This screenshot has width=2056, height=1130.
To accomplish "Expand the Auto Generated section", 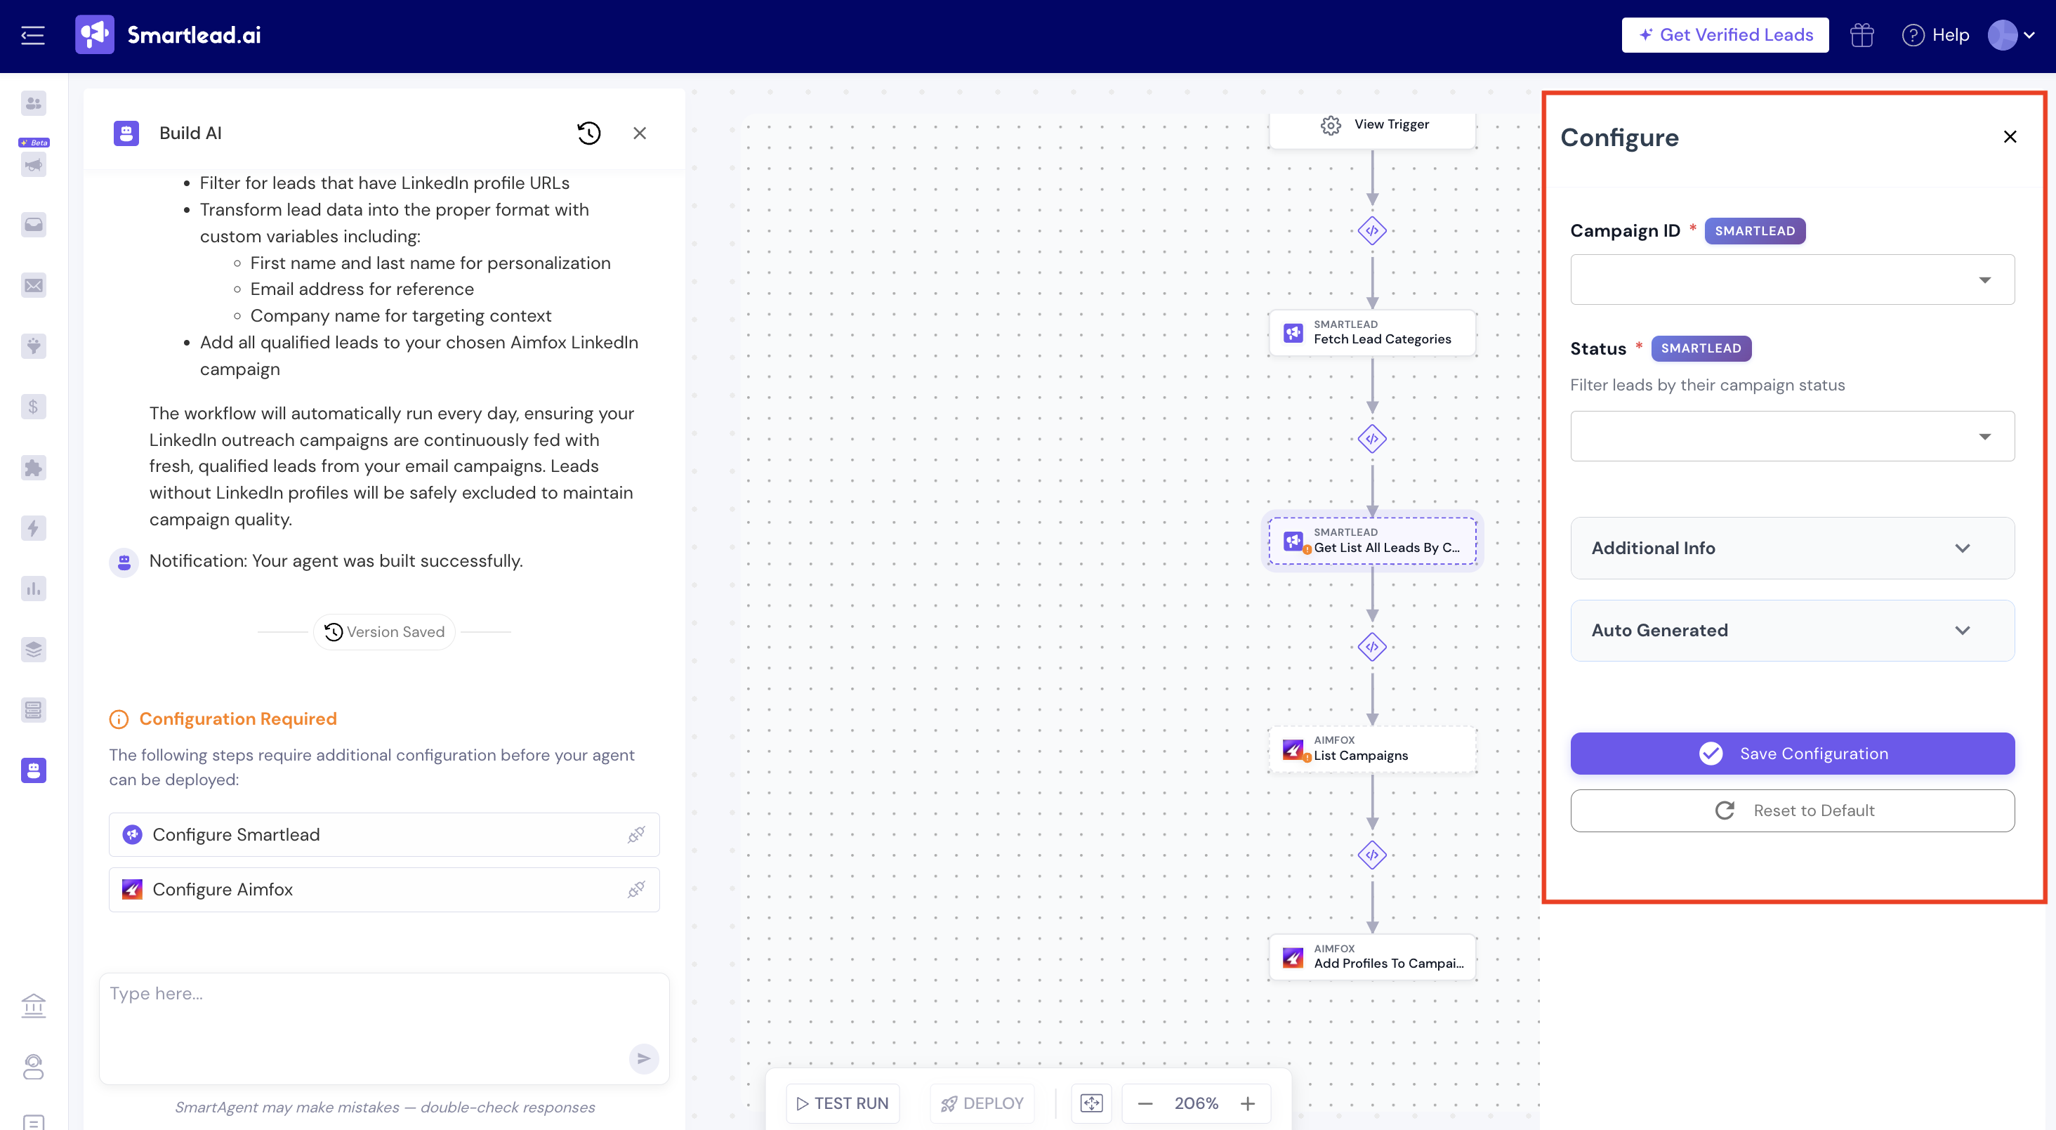I will [x=1792, y=631].
